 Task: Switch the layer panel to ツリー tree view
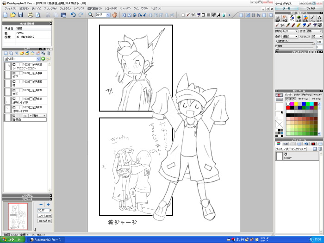click(49, 49)
